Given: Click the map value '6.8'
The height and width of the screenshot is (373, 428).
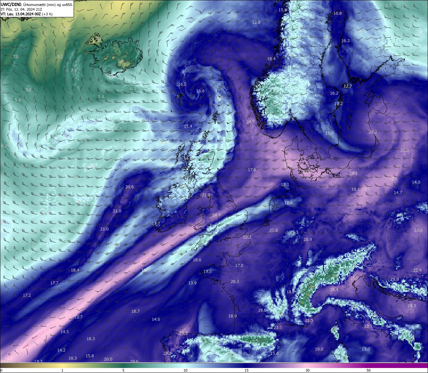Looking at the screenshot, I should click(x=24, y=165).
